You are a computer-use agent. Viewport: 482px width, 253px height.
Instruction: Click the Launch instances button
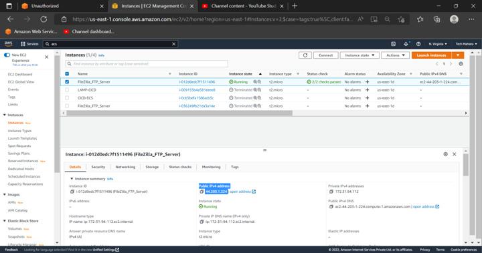[431, 55]
